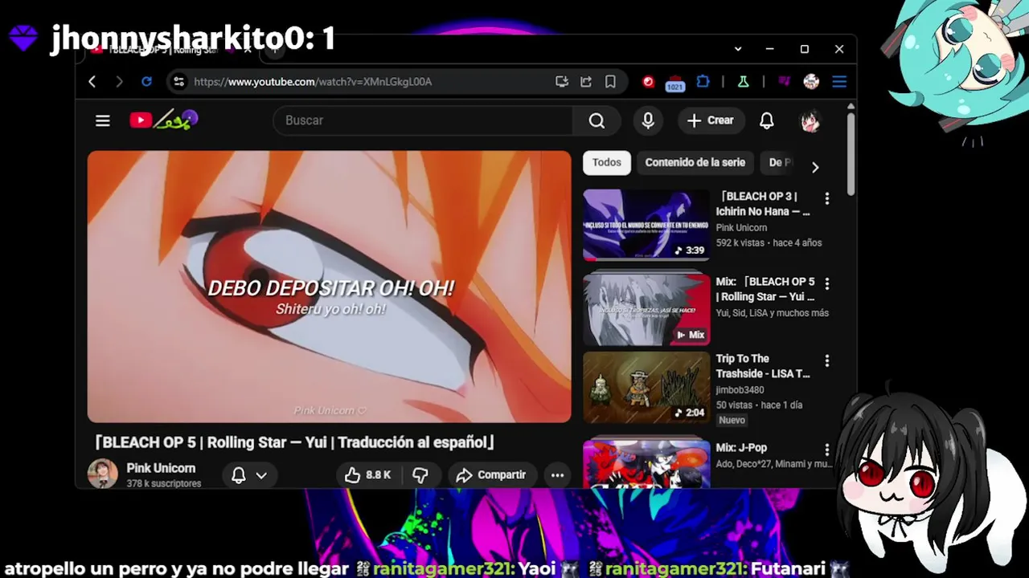Open Trip To The Trashside title link
Screen dimensions: 1029x578
tap(764, 366)
